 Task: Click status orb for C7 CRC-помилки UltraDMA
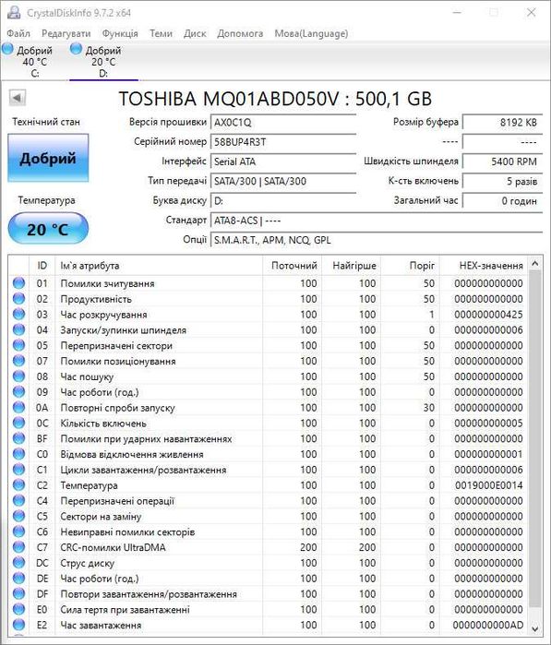19,547
